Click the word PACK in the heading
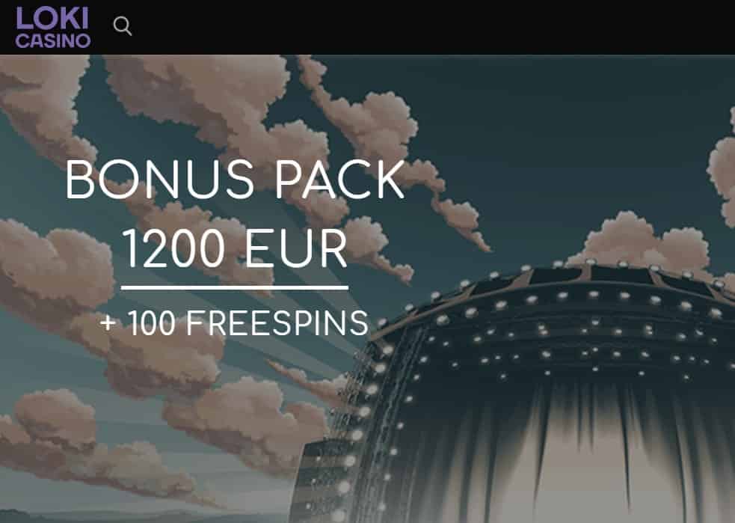This screenshot has width=735, height=523. 339,180
